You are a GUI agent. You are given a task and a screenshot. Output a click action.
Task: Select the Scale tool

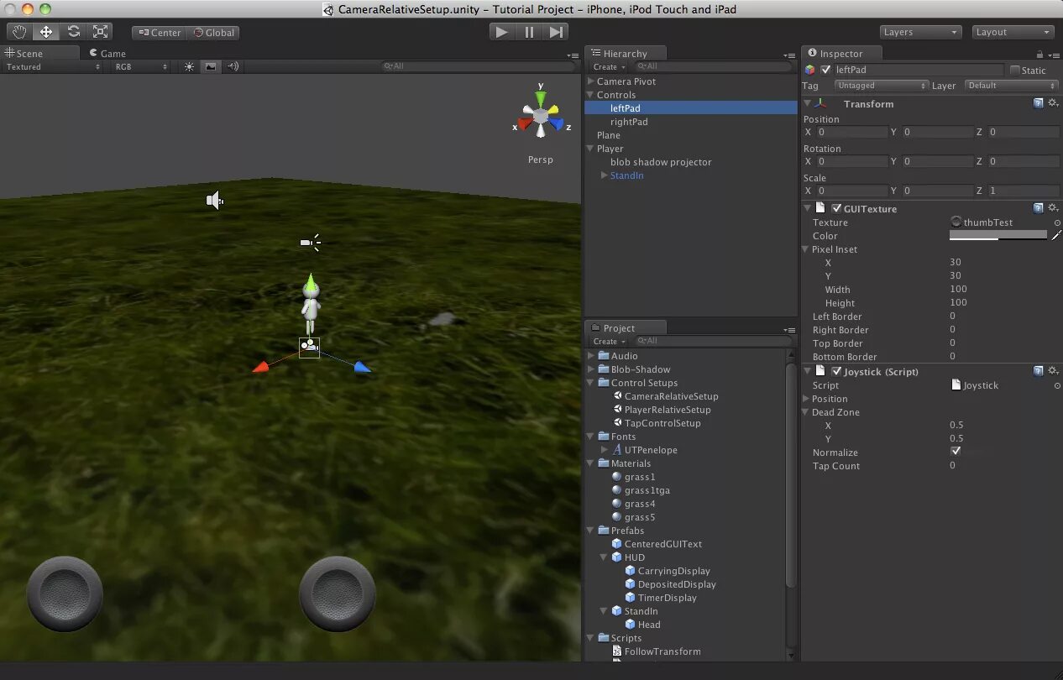pyautogui.click(x=100, y=32)
